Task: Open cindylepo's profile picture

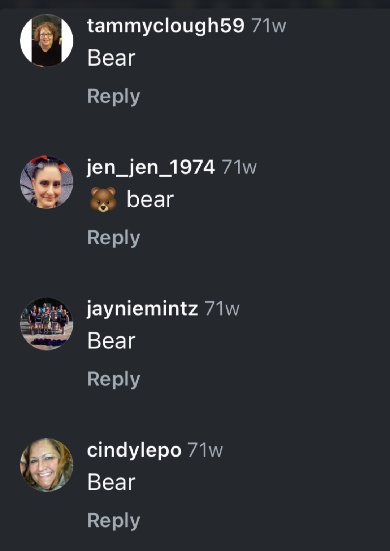Action: click(x=47, y=465)
